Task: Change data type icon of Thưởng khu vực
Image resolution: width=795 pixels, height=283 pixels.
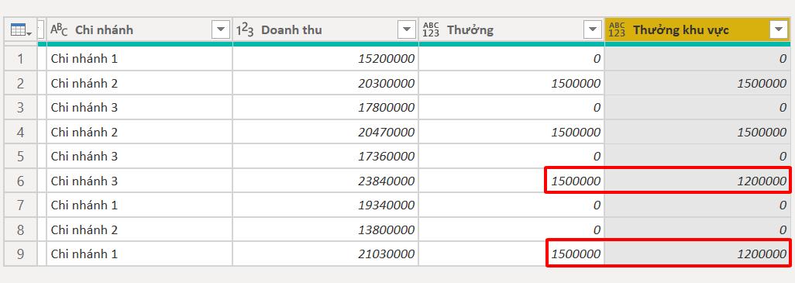Action: click(x=617, y=30)
